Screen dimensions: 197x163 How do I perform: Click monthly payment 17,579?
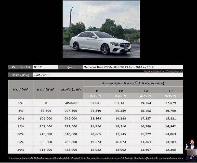(x=170, y=103)
